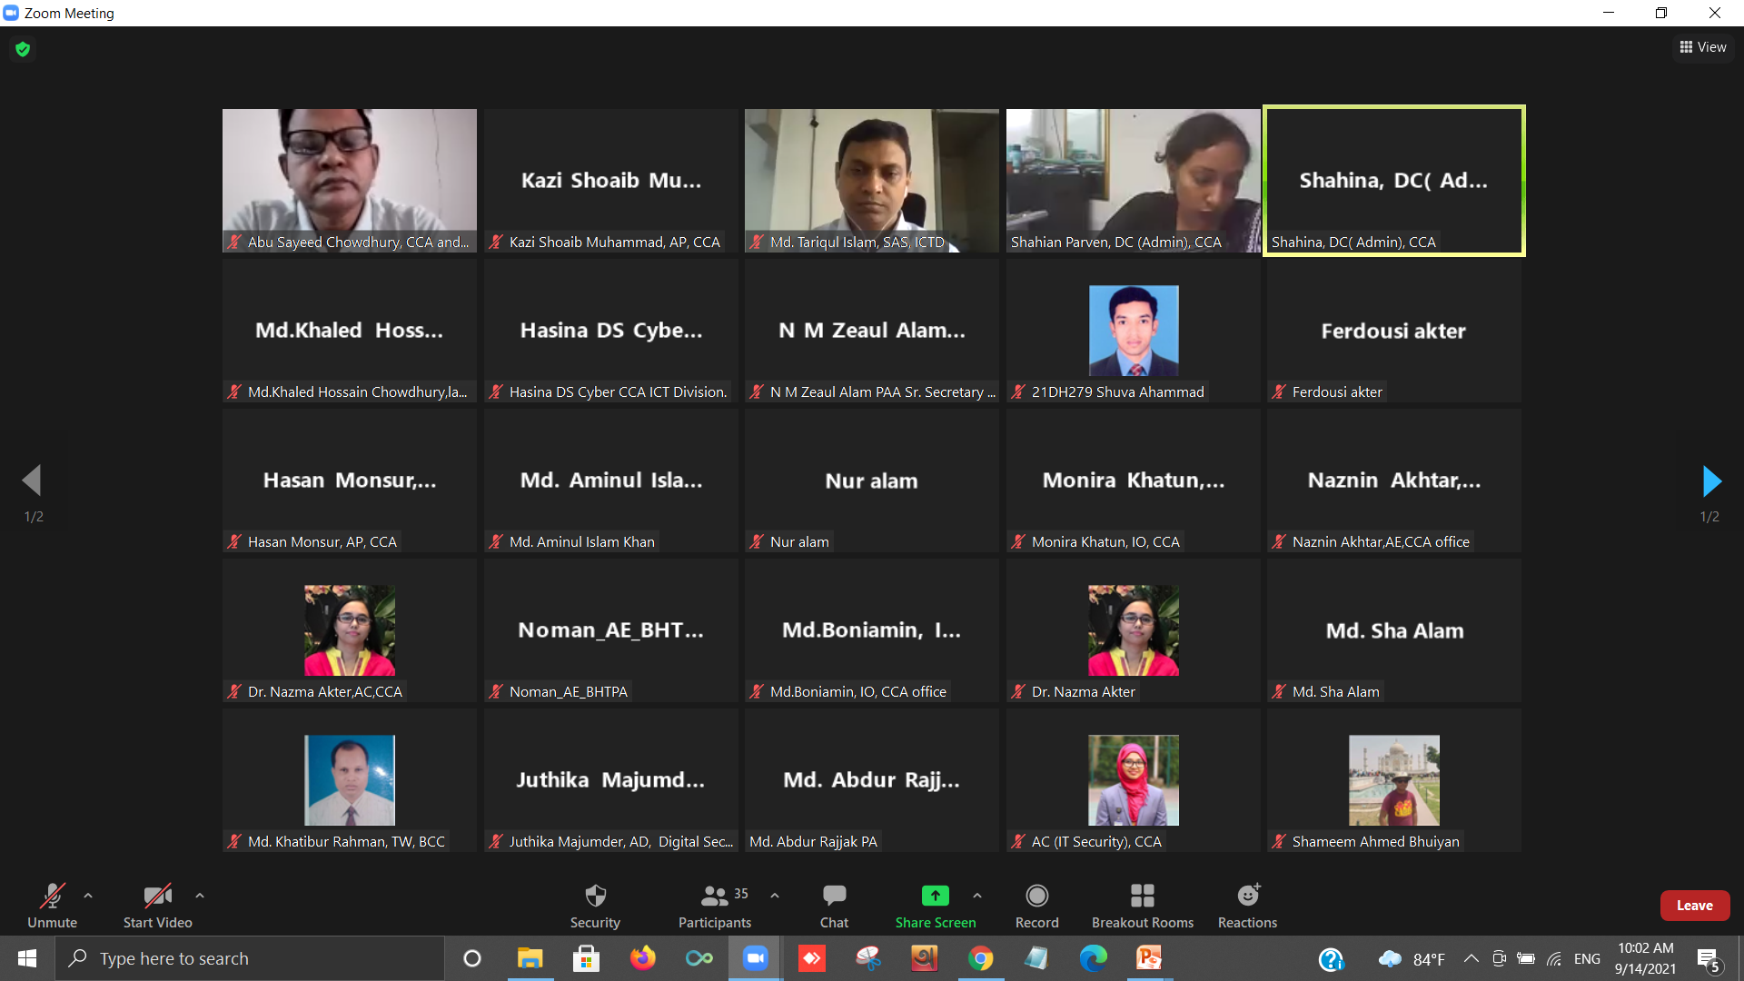Screen dimensions: 1744x981
Task: Select the highlighted Shahina, DC( Admin) tile
Action: click(1394, 180)
